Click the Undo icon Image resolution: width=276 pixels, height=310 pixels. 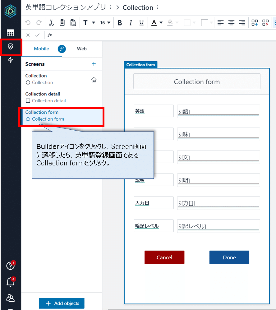pos(28,22)
